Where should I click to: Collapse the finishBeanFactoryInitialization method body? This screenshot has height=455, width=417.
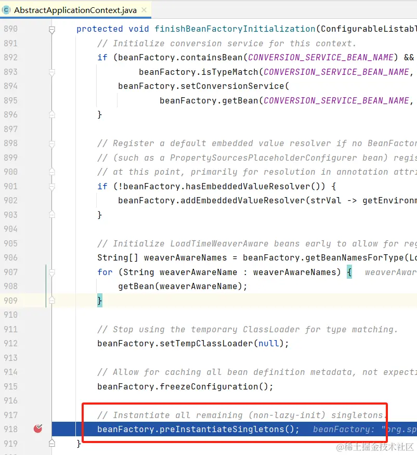point(51,30)
